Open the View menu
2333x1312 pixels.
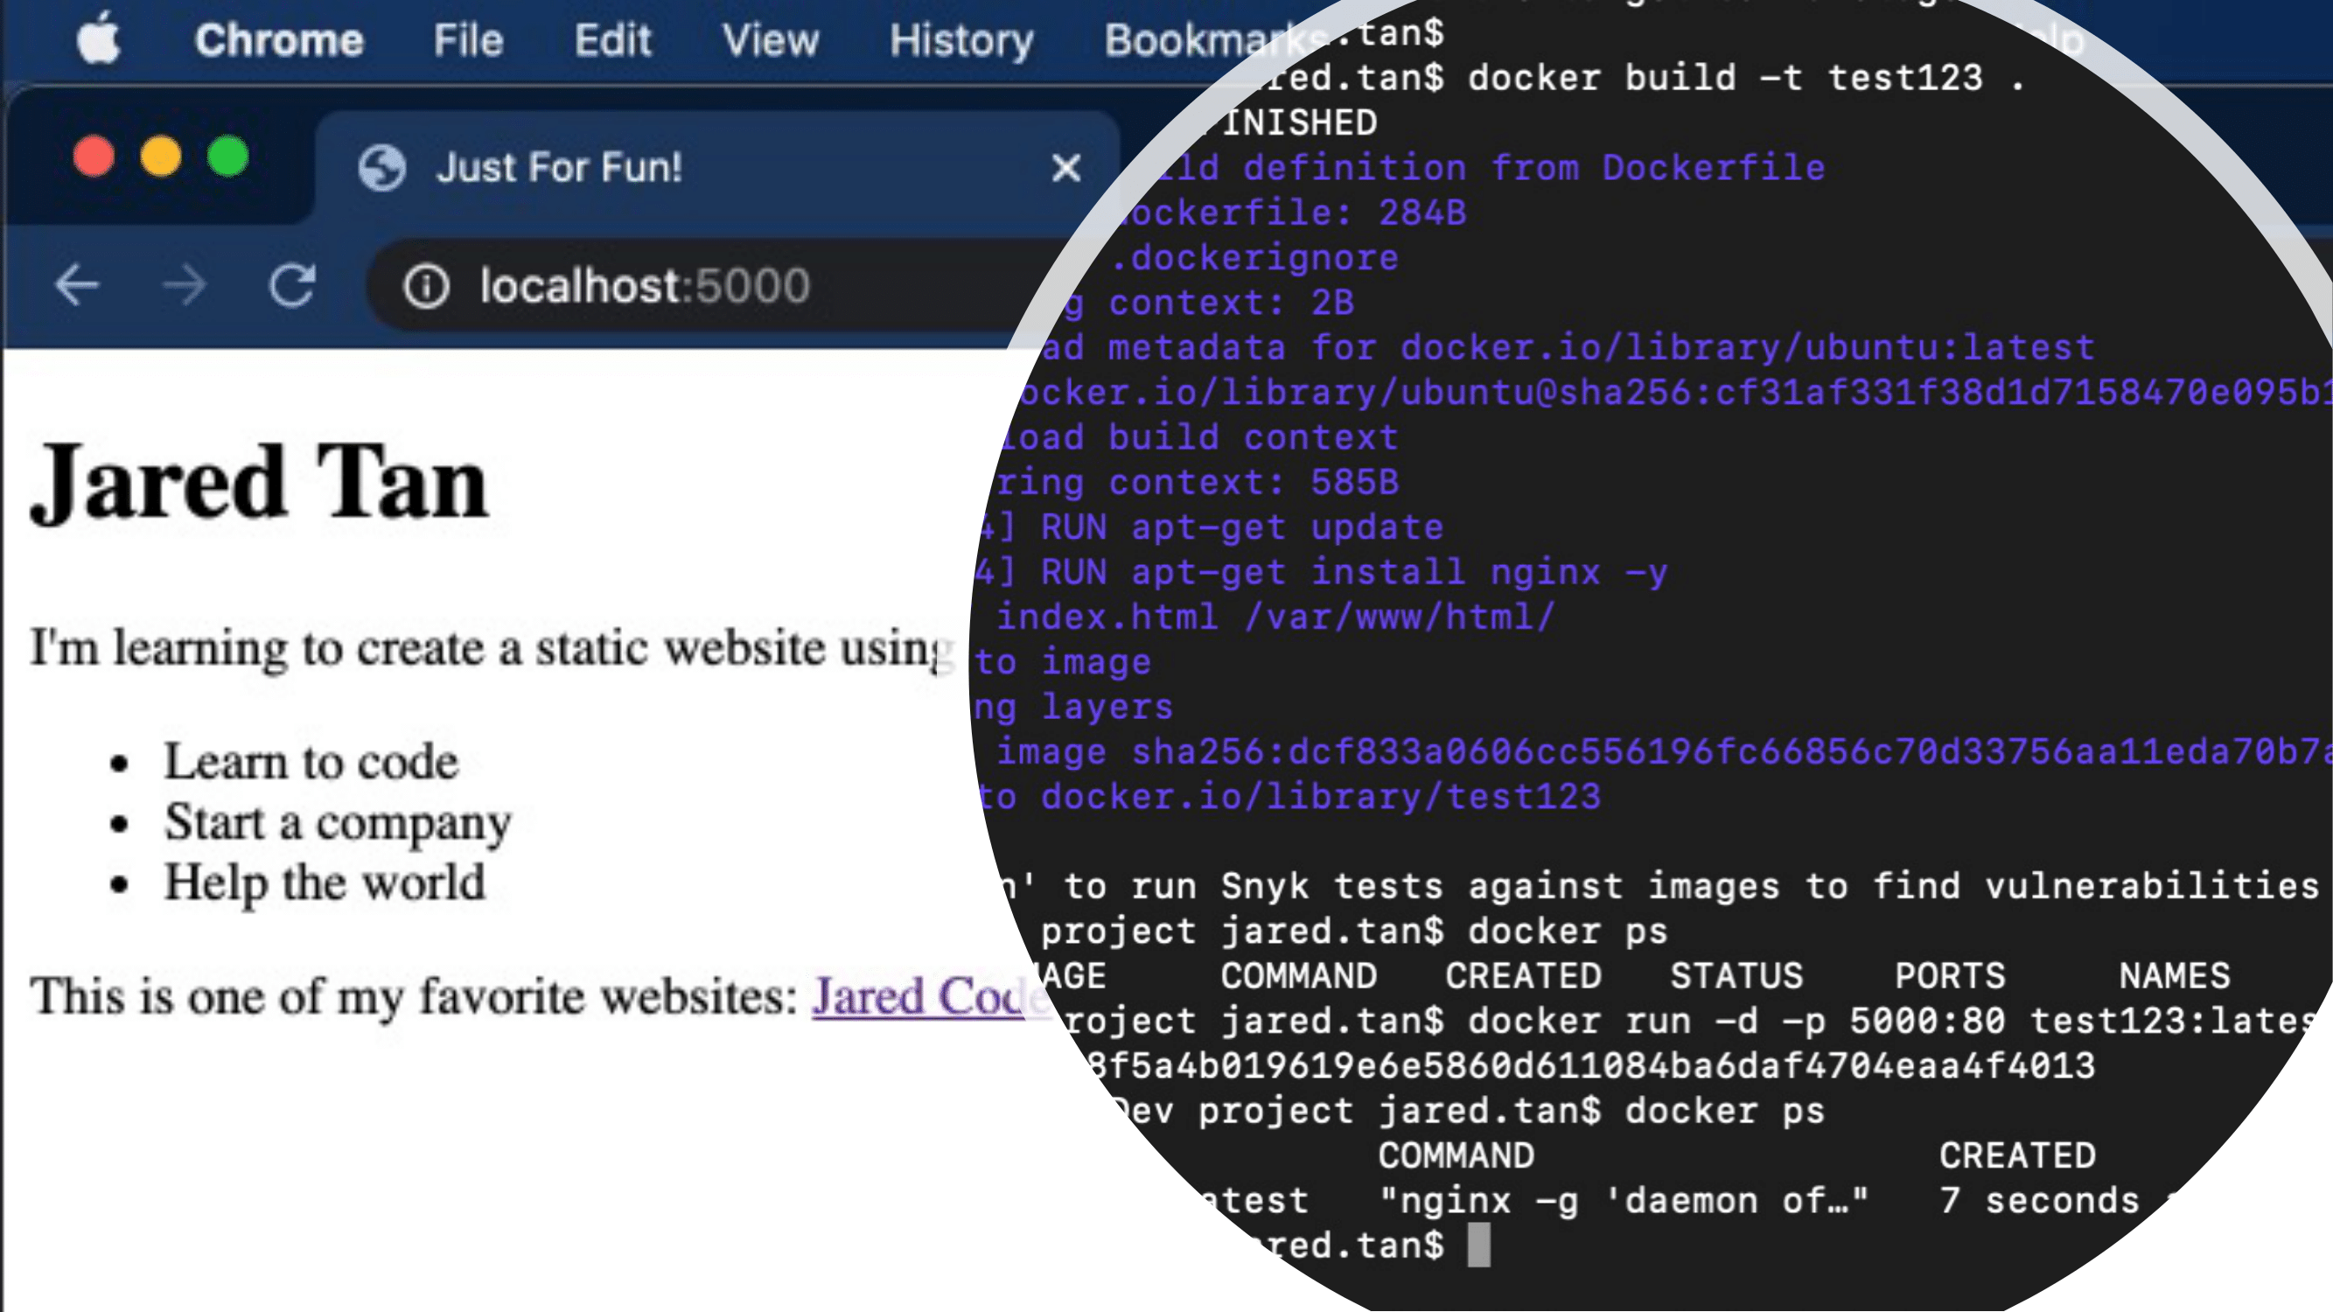770,41
